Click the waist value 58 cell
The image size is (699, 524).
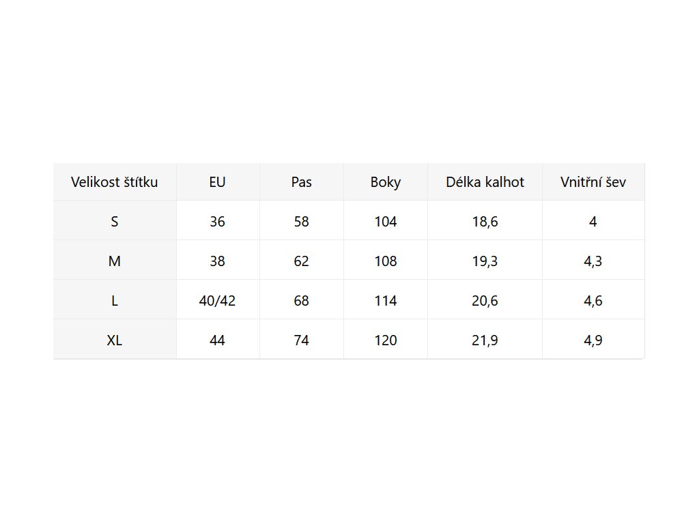click(301, 222)
